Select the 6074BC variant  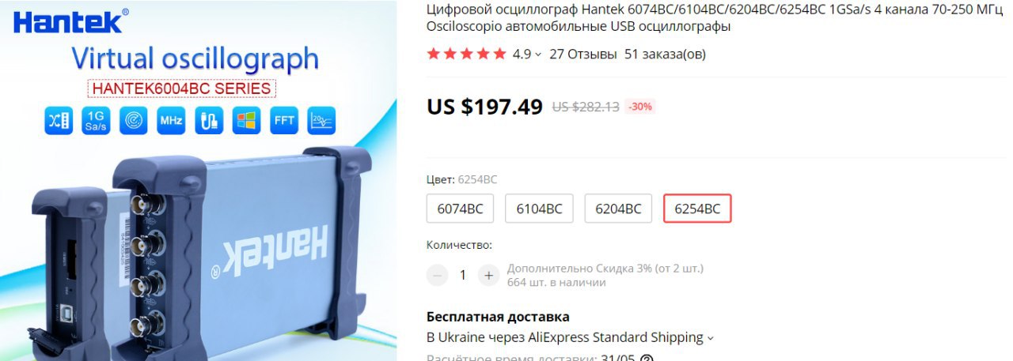point(460,209)
